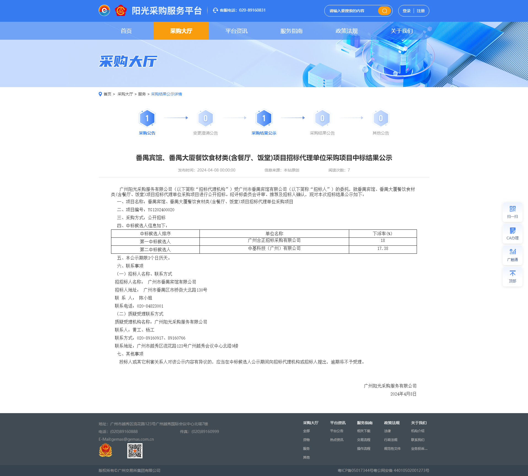Click the 粤ICP备05017344号 footer link
This screenshot has height=476, width=528.
point(355,470)
